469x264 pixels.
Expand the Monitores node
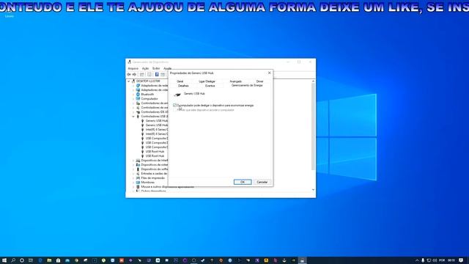click(x=133, y=183)
